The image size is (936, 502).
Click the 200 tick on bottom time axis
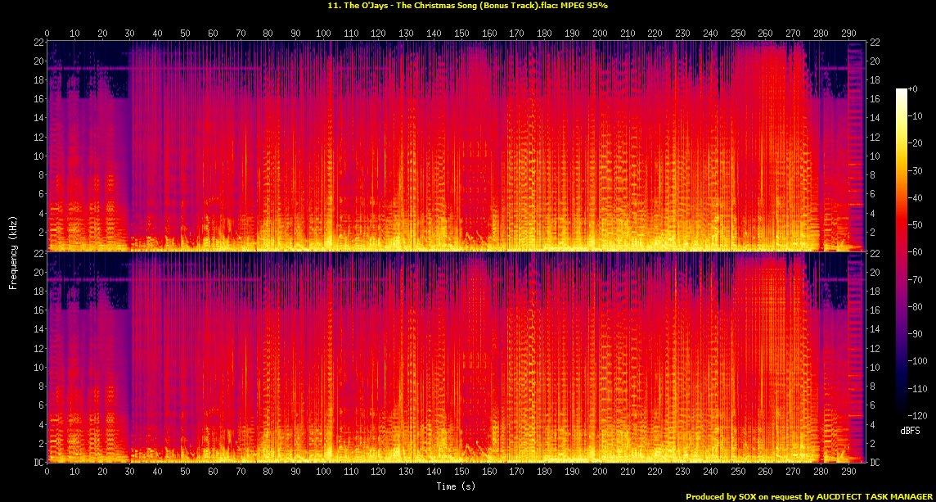pos(601,473)
